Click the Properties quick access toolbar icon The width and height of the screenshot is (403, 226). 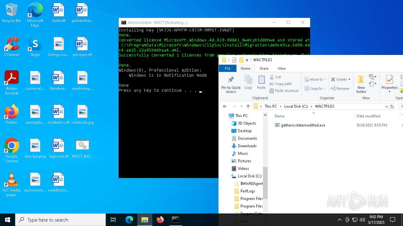234,60
